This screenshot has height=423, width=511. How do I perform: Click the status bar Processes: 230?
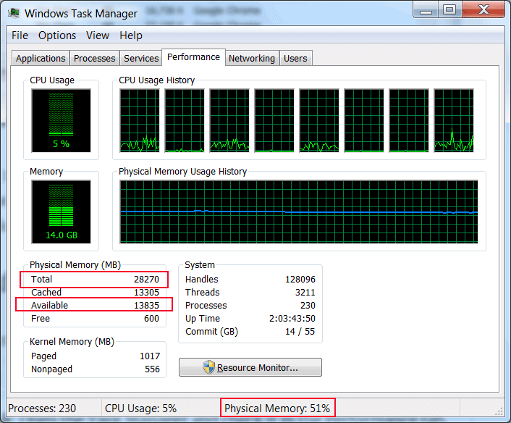pos(42,409)
